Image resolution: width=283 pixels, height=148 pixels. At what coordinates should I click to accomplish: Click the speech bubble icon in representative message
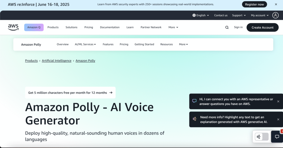click(x=194, y=101)
